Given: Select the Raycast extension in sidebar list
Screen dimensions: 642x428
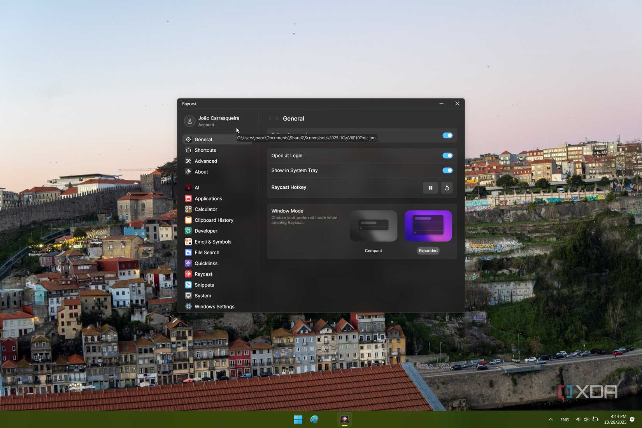Looking at the screenshot, I should coord(217,274).
